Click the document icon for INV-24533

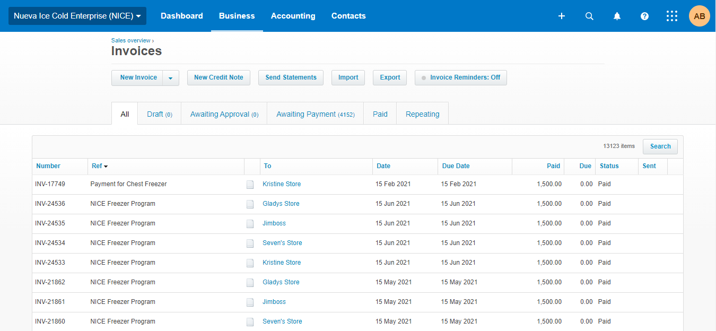coord(250,263)
